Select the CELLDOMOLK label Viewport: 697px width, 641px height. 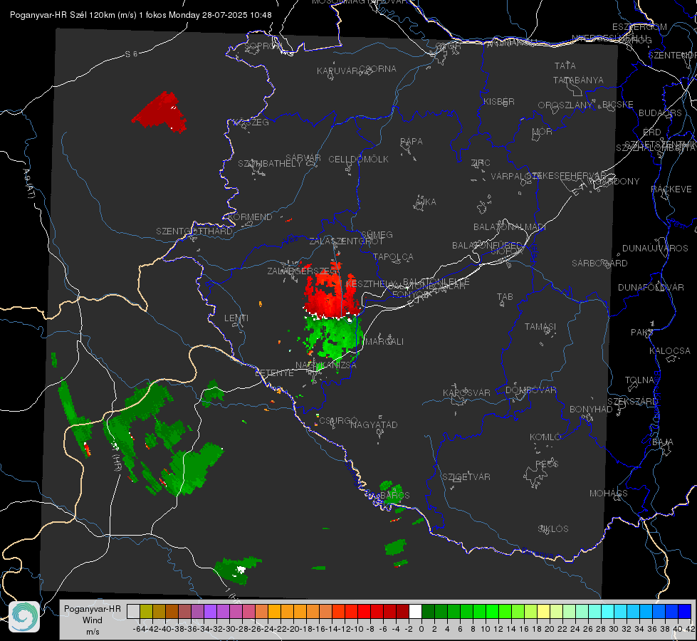[x=358, y=160]
